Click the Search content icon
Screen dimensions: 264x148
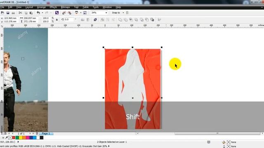coord(57,13)
